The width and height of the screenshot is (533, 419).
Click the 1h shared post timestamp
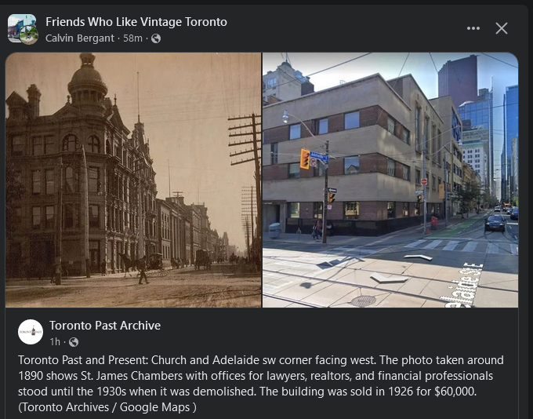[x=55, y=342]
